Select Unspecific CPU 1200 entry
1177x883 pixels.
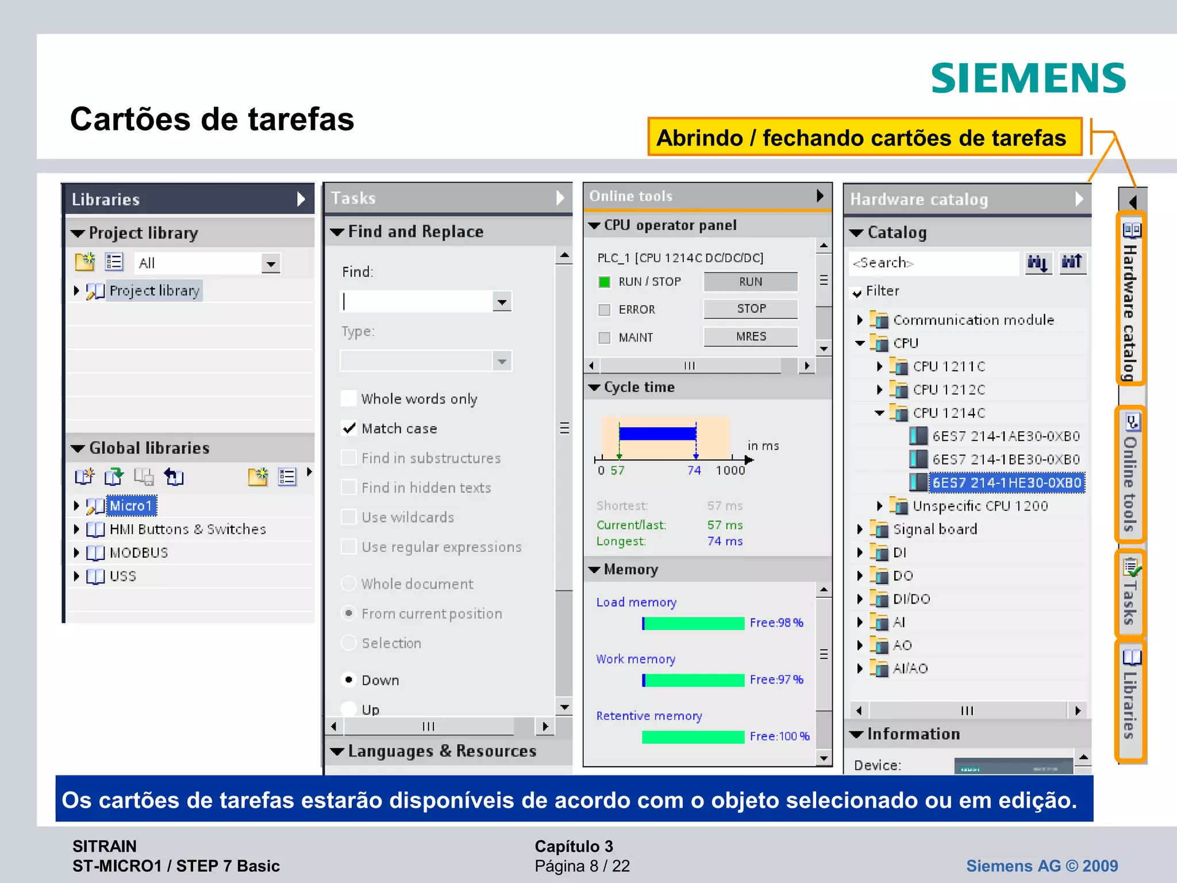pos(980,506)
